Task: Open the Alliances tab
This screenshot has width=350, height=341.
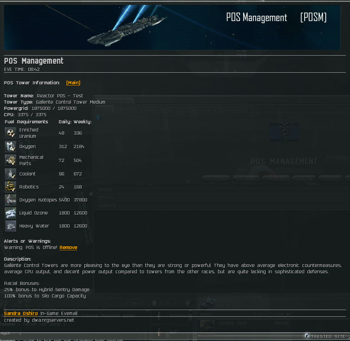Action: (235, 109)
